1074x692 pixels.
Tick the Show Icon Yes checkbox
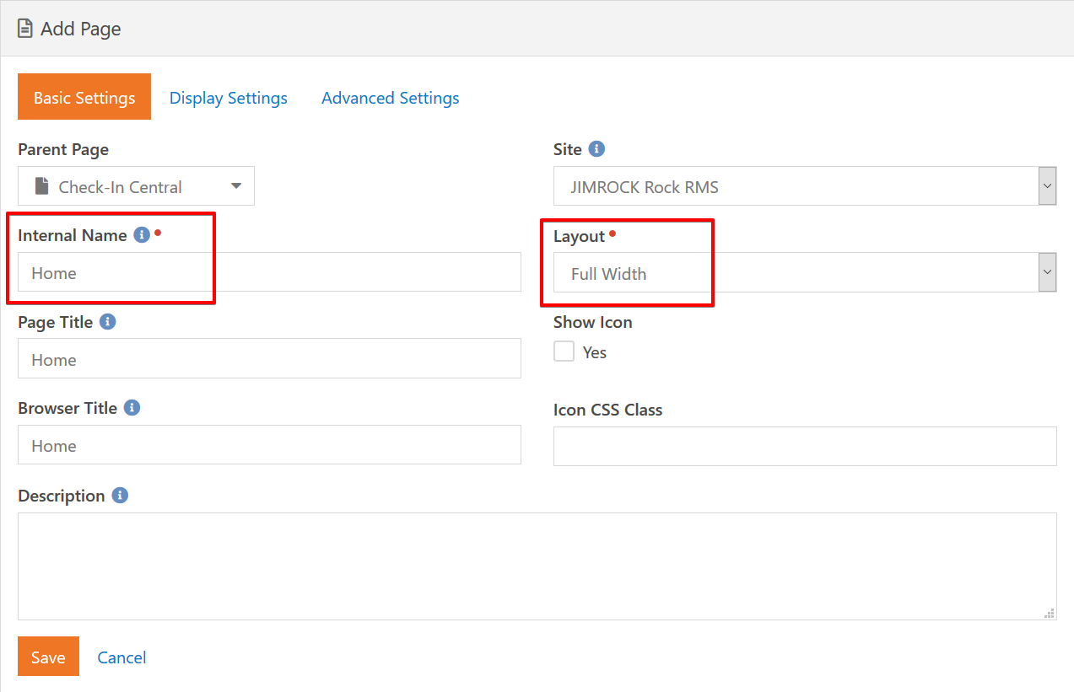click(564, 351)
